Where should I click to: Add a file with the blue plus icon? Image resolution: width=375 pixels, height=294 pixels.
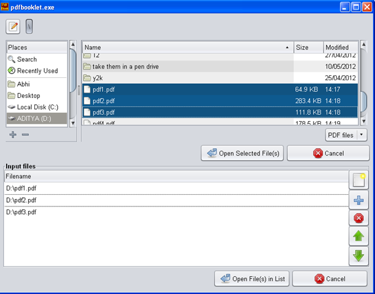pyautogui.click(x=359, y=200)
